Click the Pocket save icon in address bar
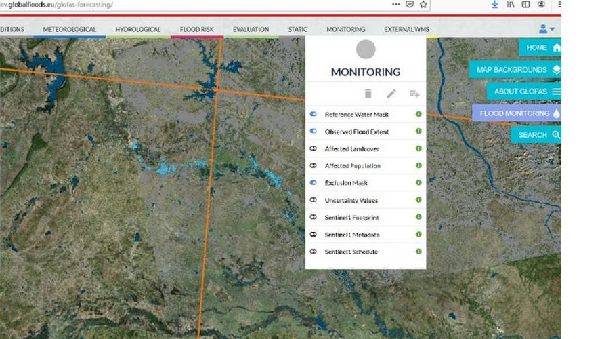Viewport: 602px width, 339px height. click(410, 5)
